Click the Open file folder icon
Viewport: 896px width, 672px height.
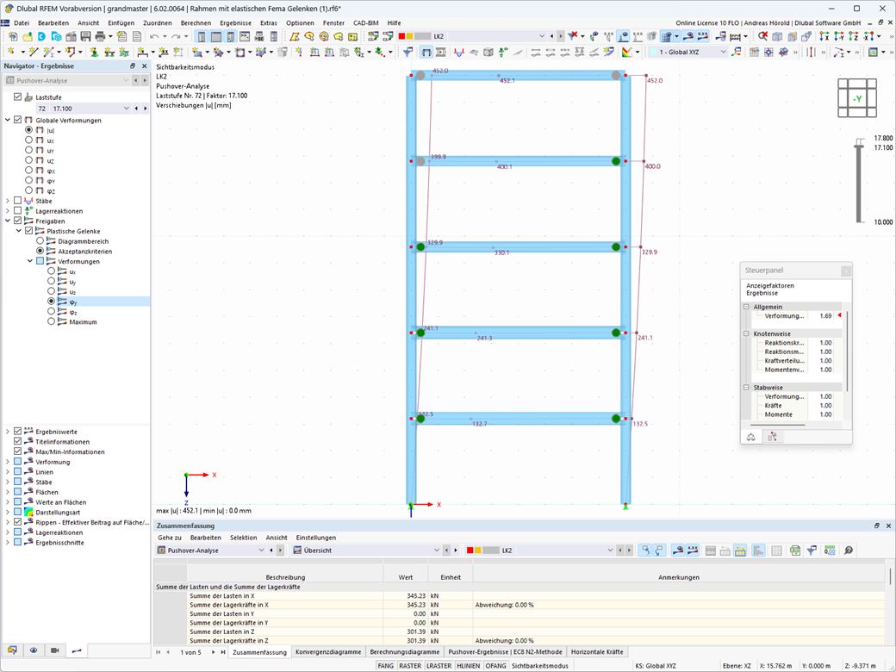[x=28, y=36]
